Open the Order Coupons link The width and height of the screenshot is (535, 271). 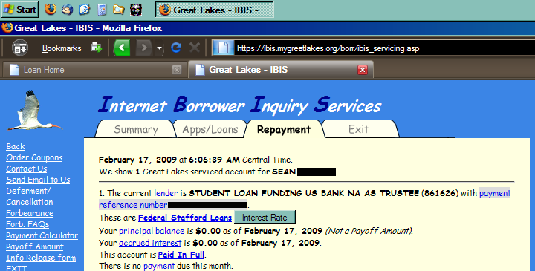tap(34, 157)
